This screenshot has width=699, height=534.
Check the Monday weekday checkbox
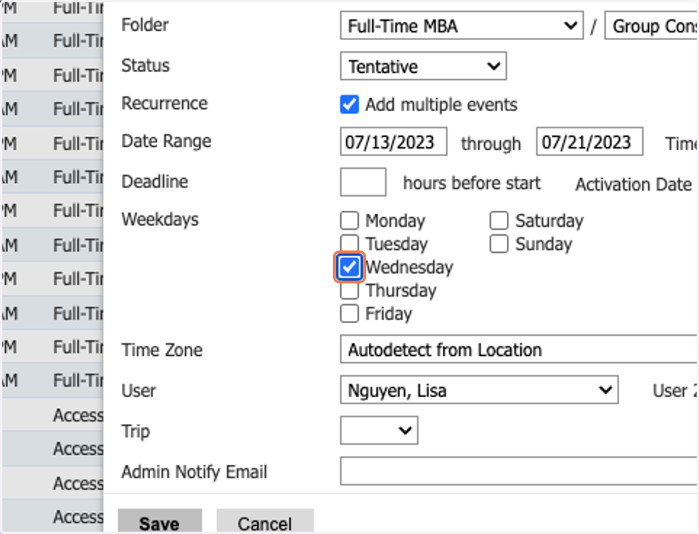[349, 221]
